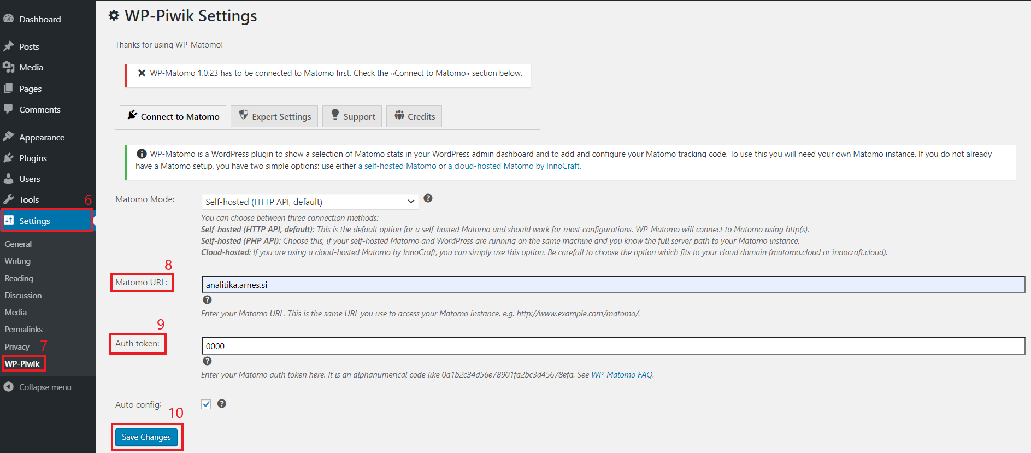
Task: Open Discussion settings submenu
Action: pyautogui.click(x=23, y=295)
